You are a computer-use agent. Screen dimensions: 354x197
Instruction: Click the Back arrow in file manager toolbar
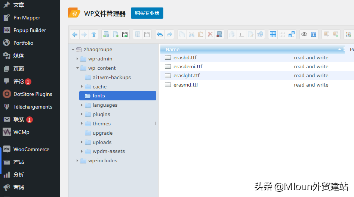[x=75, y=34]
